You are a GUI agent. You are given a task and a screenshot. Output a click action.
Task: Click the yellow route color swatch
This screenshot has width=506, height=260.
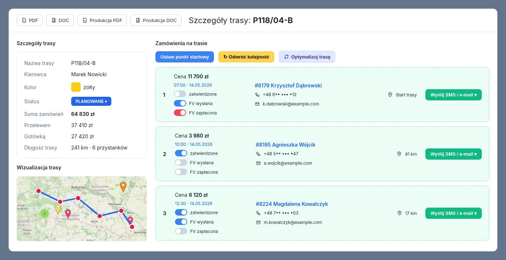[76, 87]
